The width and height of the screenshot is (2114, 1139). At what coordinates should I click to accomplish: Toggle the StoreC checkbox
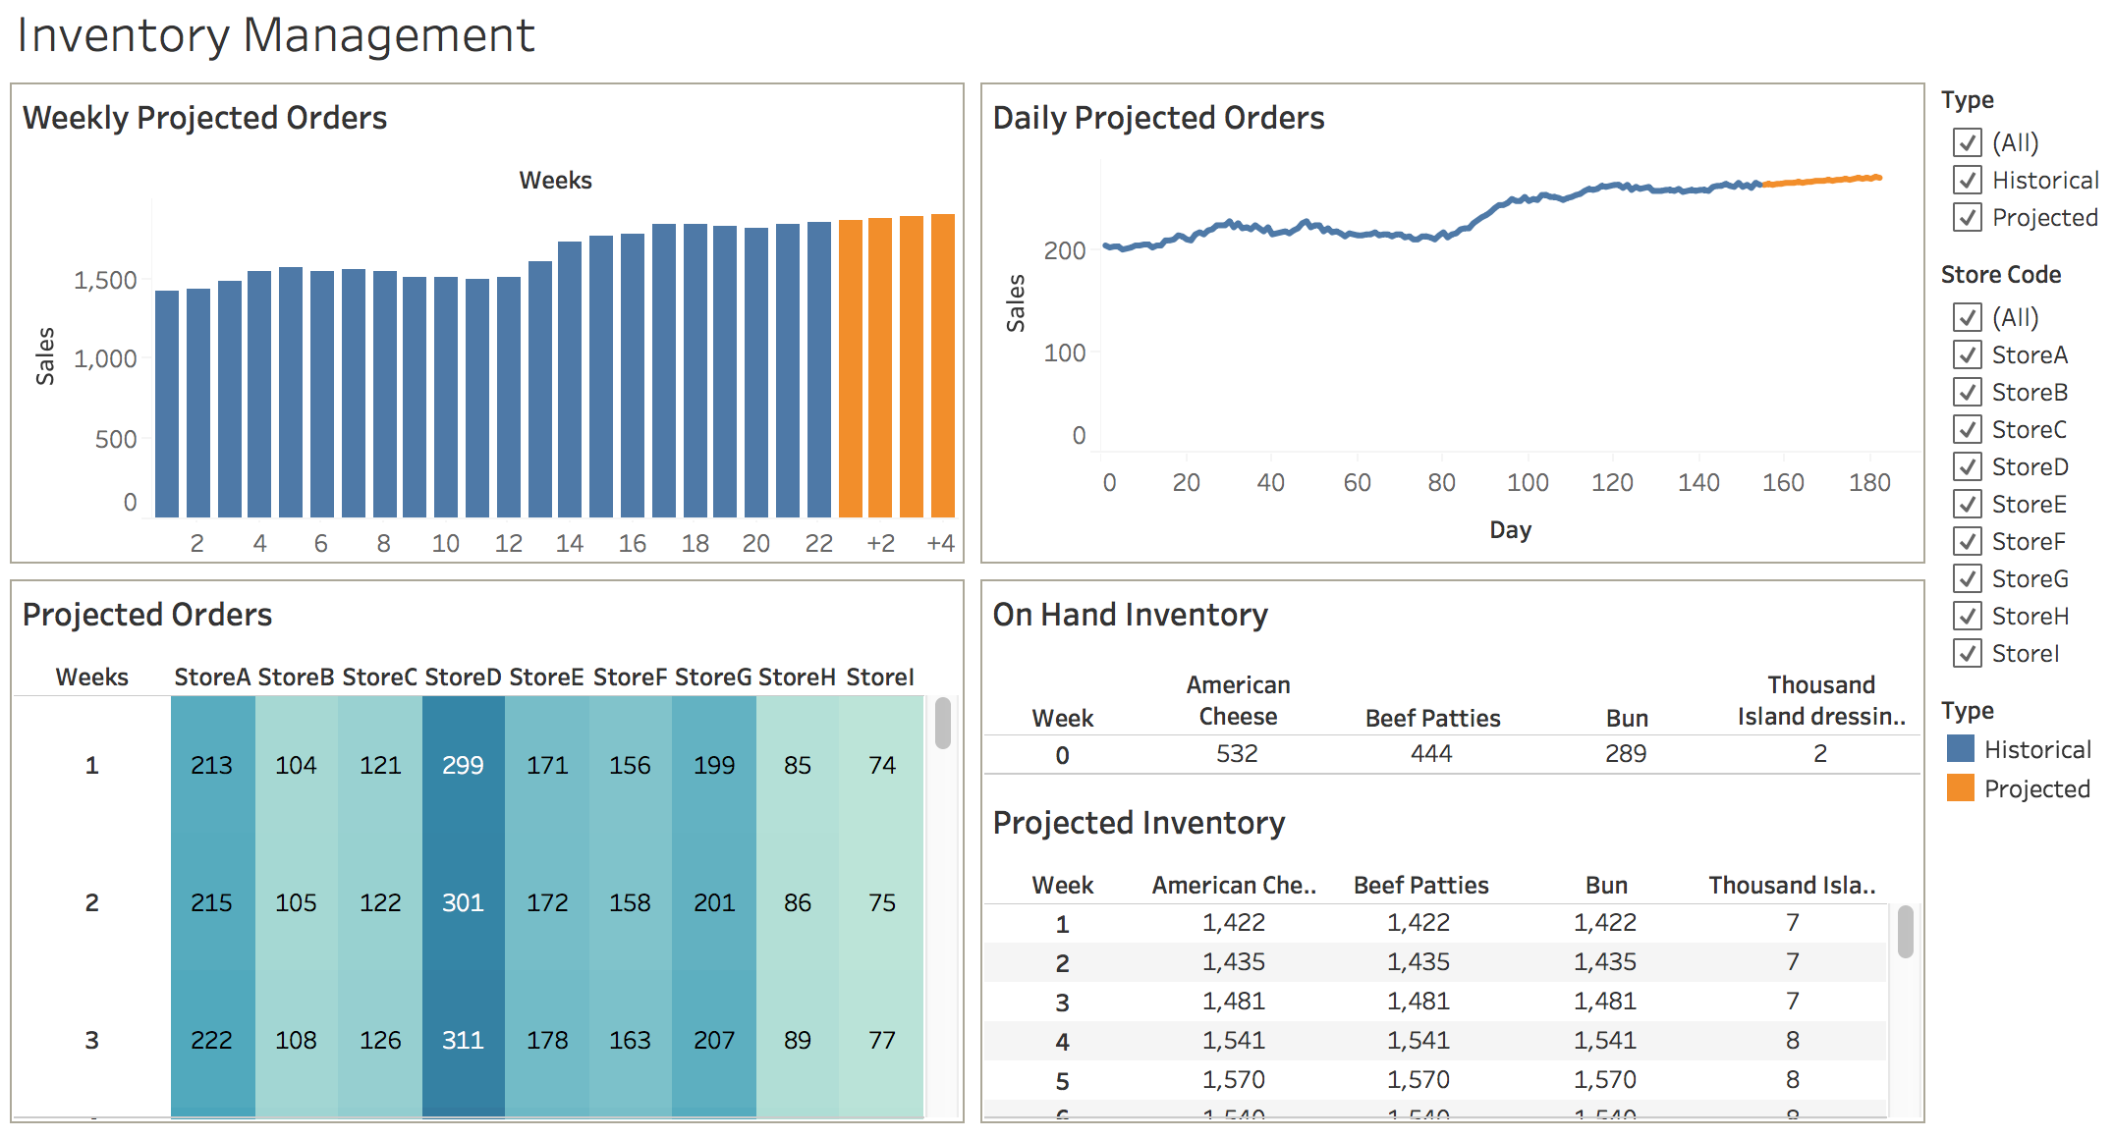(1968, 429)
